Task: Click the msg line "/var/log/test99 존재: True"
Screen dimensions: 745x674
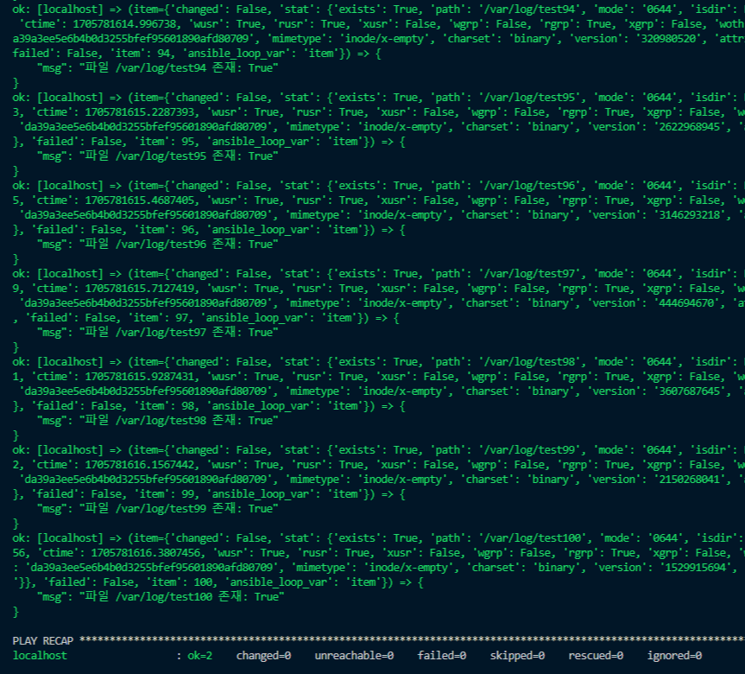Action: pyautogui.click(x=157, y=508)
